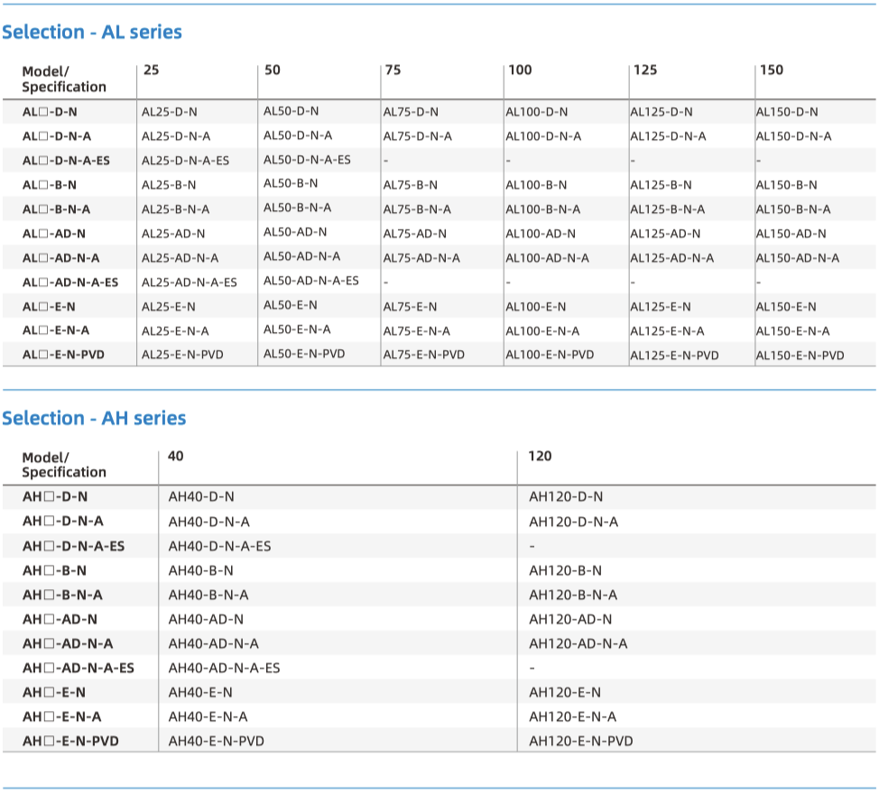The width and height of the screenshot is (879, 794).
Task: Select cell AL50-D-N-A-ES
Action: [x=307, y=160]
